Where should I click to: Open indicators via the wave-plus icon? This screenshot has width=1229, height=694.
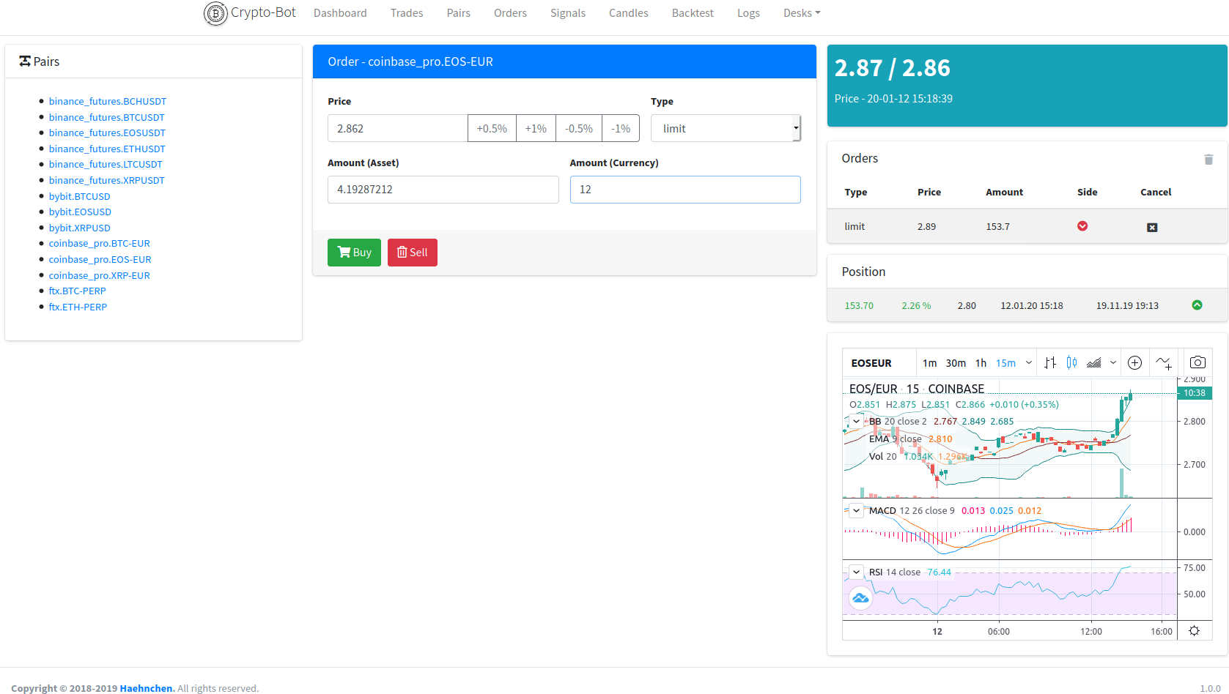click(x=1164, y=362)
